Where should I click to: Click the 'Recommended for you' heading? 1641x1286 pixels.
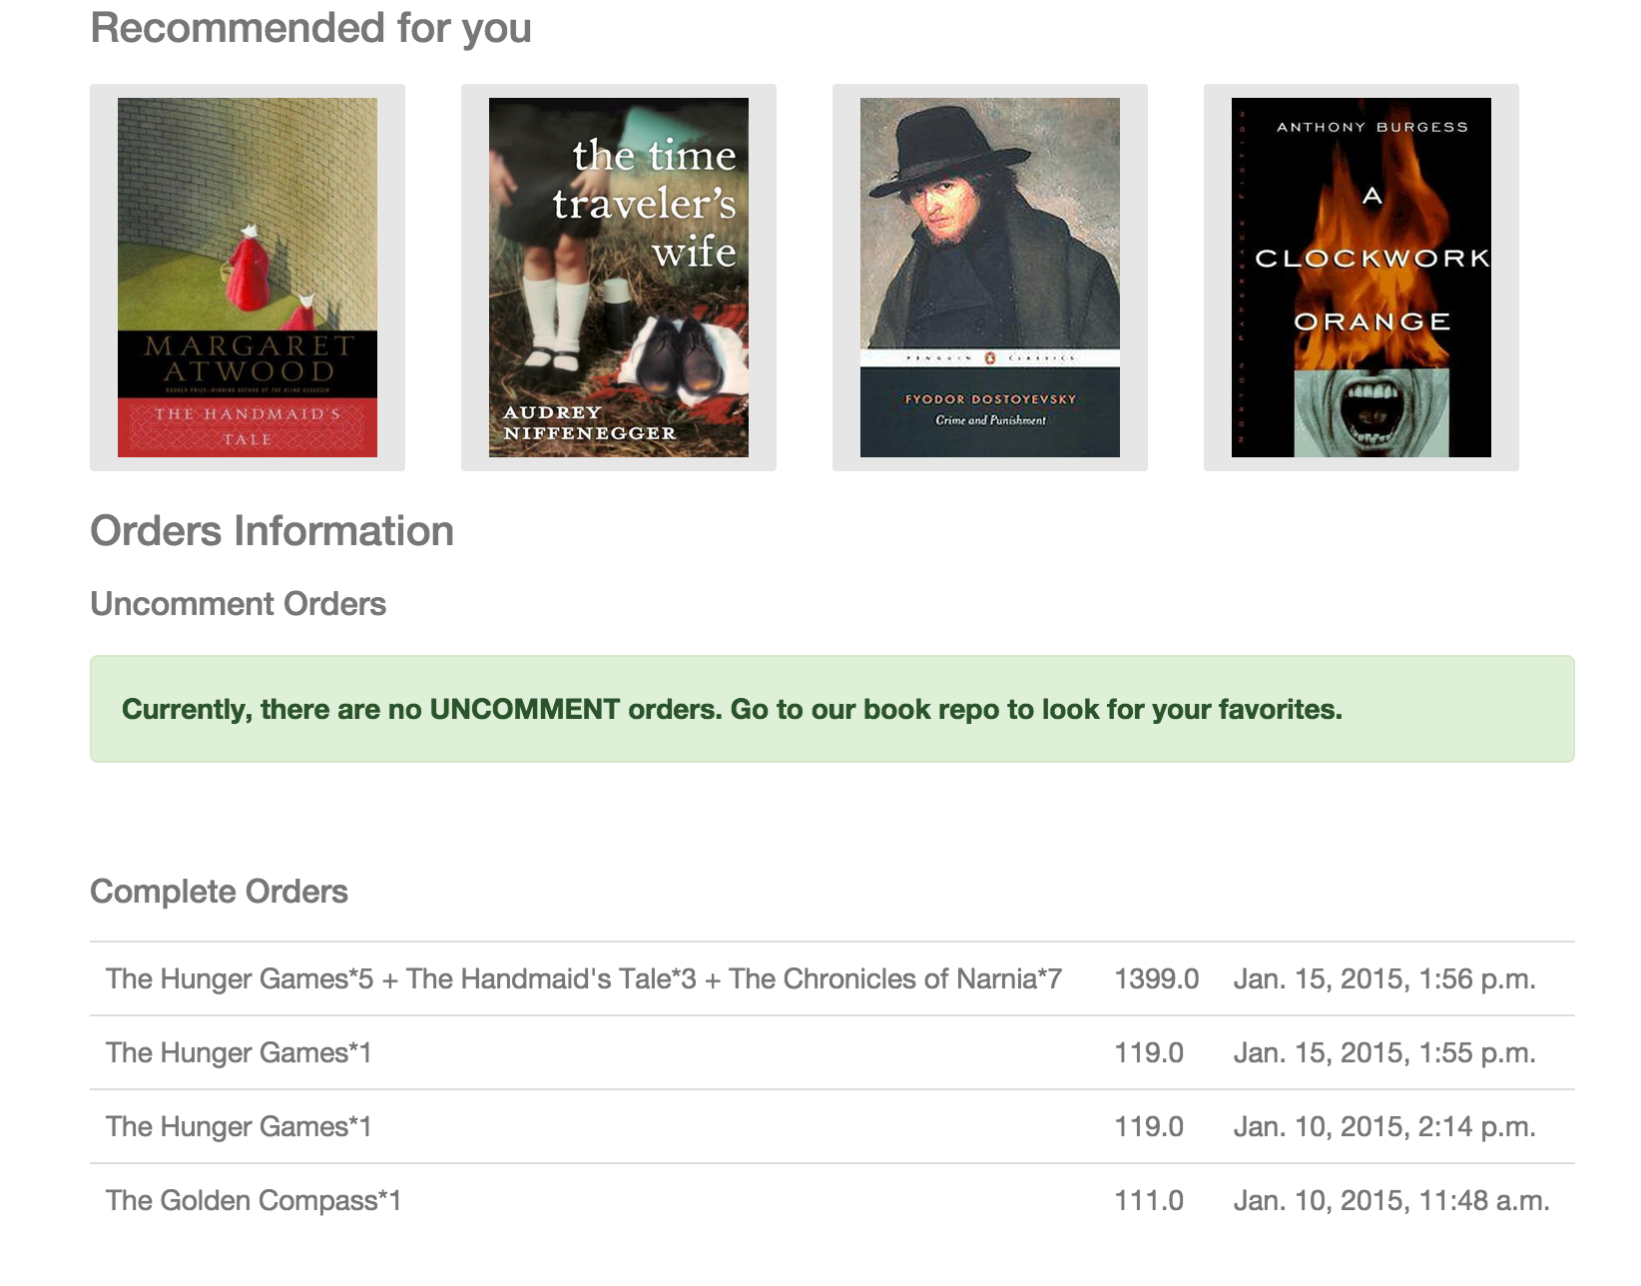310,28
